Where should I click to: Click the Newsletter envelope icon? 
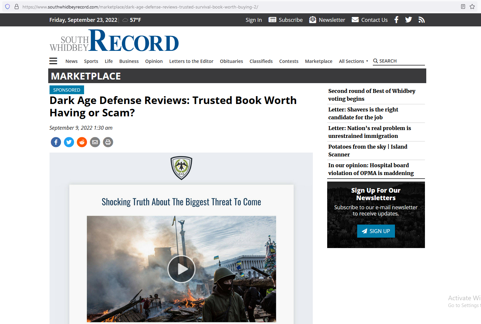point(313,20)
